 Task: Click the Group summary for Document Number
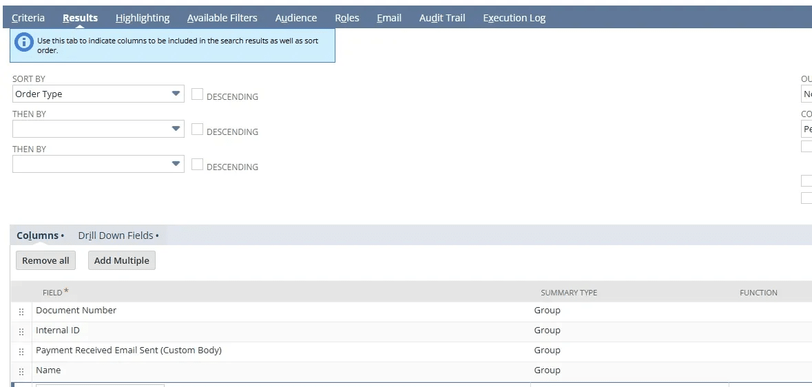coord(548,311)
